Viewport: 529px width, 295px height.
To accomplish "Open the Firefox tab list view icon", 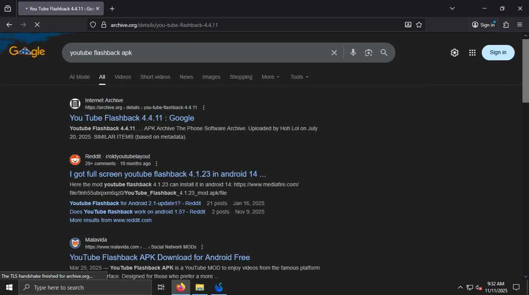I will point(8,8).
